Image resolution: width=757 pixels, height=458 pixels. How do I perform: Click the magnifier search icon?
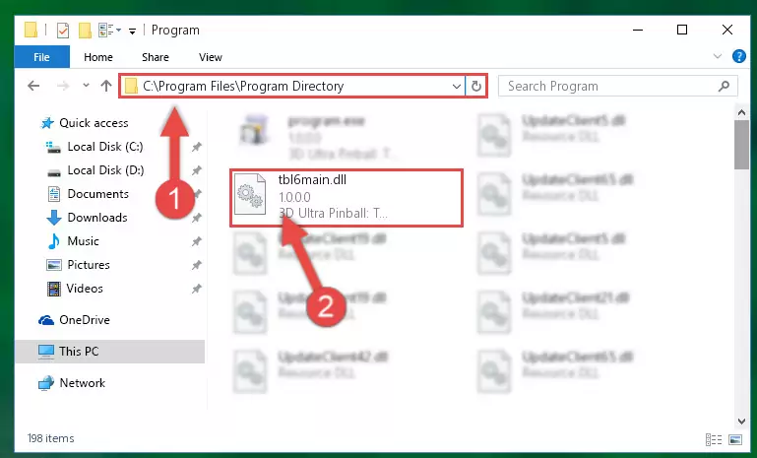click(724, 86)
